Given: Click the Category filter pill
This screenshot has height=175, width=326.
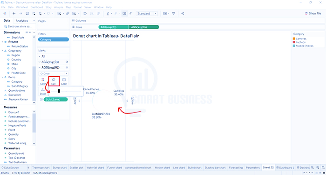Looking at the screenshot, I should (54, 40).
